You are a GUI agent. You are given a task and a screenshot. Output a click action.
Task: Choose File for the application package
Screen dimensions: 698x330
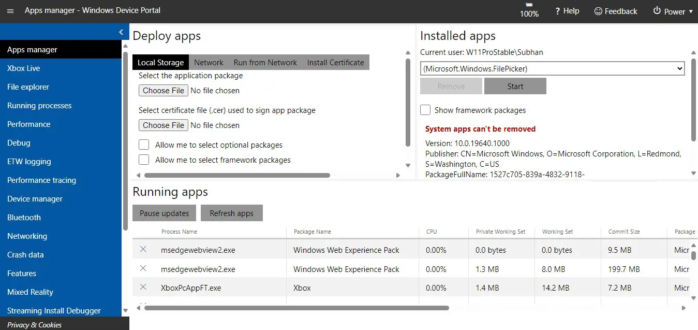tap(164, 91)
